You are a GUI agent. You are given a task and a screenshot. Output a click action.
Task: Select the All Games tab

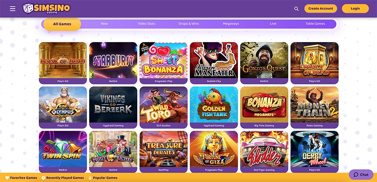coord(62,24)
